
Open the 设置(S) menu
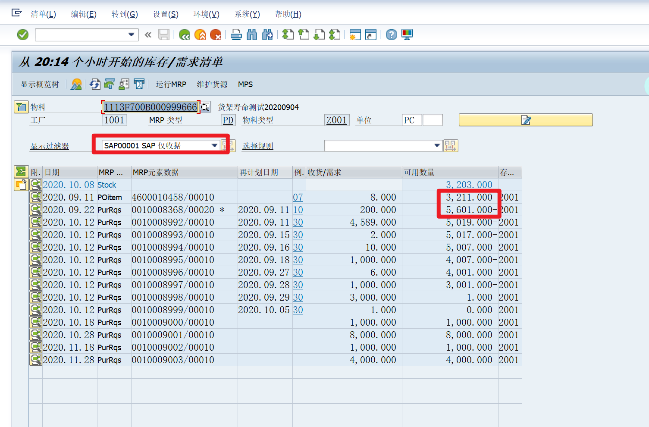coord(165,14)
